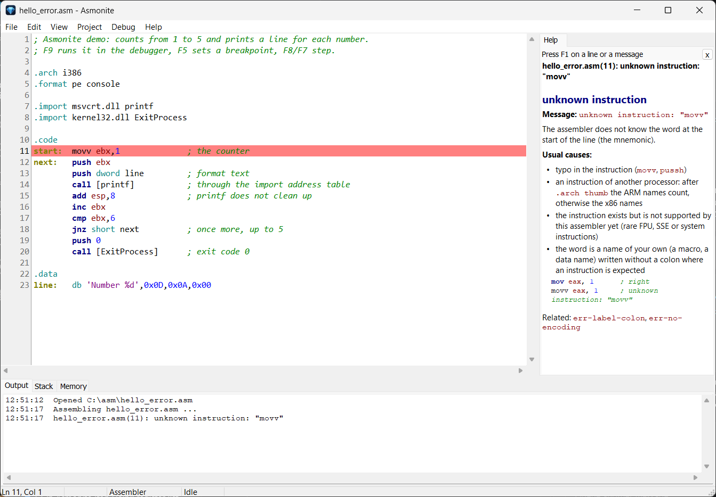Open the View menu
Screen dimensions: 716x497
[x=59, y=27]
